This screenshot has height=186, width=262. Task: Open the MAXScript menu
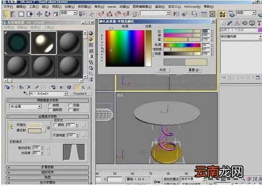click(192, 7)
